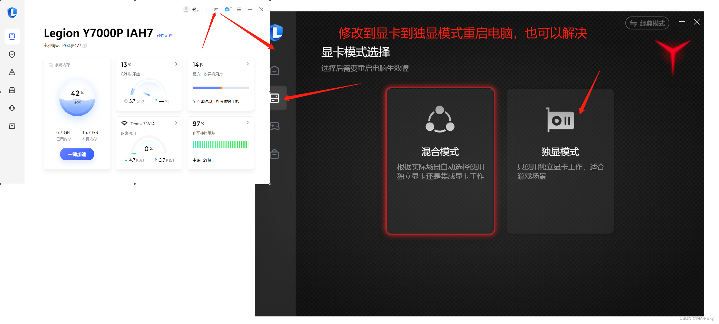Open the home icon in dark sidebar
Viewport: 719px width, 324px height.
tap(275, 70)
